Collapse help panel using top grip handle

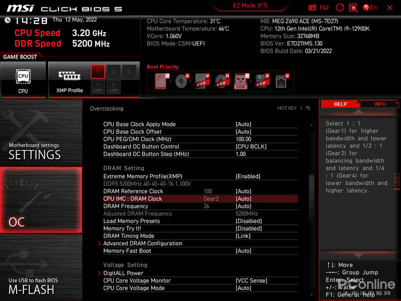[358, 112]
